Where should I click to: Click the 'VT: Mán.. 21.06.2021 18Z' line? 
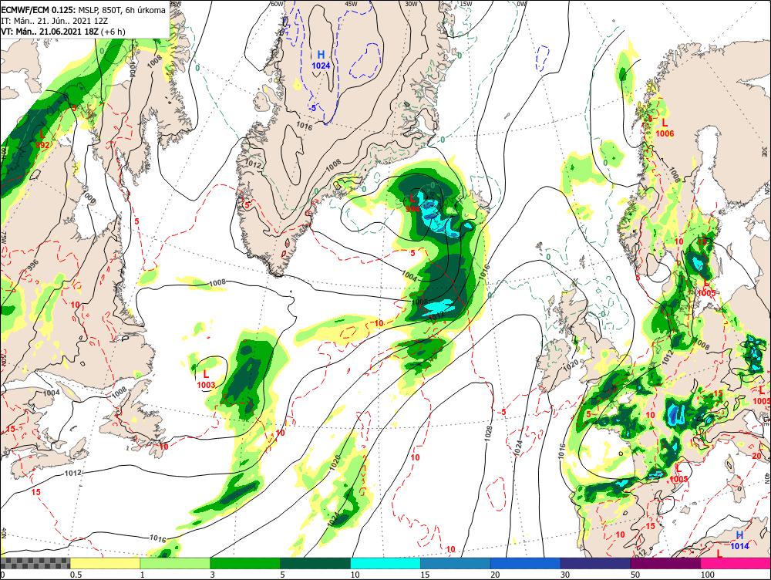point(63,32)
